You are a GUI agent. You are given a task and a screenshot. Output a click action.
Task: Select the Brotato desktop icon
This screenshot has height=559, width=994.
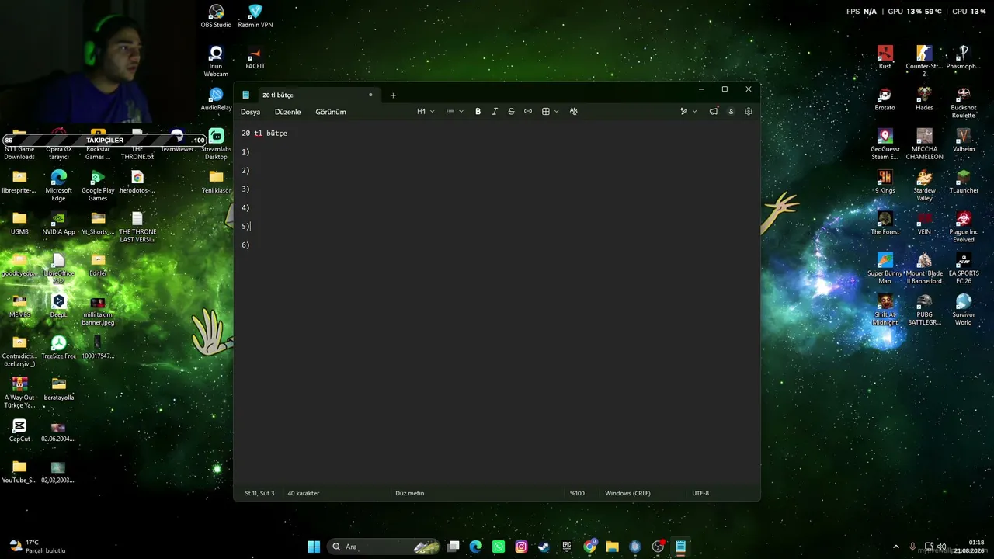point(885,99)
